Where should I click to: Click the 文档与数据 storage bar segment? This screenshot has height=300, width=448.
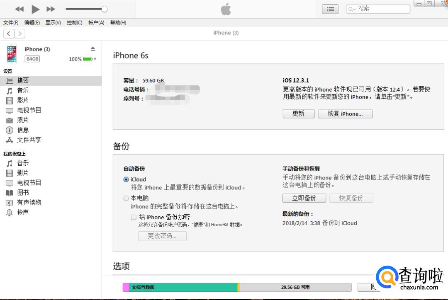[x=183, y=287]
